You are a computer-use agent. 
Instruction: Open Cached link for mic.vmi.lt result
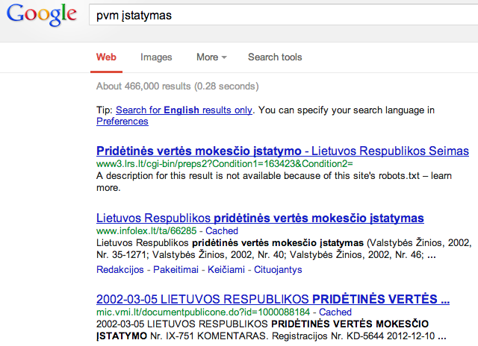point(335,312)
